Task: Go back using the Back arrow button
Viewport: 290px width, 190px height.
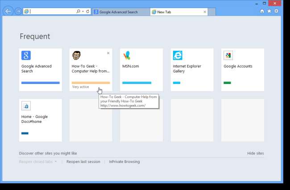Action: point(8,11)
